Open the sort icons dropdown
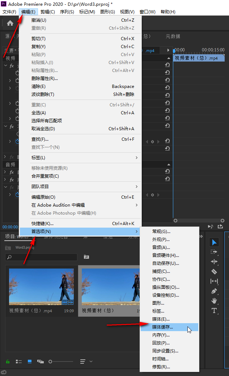This screenshot has width=229, height=376. 85,361
